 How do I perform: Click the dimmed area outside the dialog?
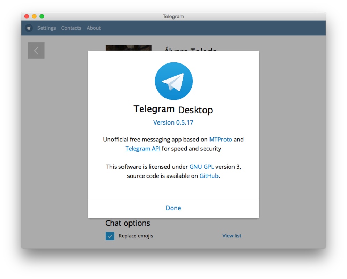(56, 139)
